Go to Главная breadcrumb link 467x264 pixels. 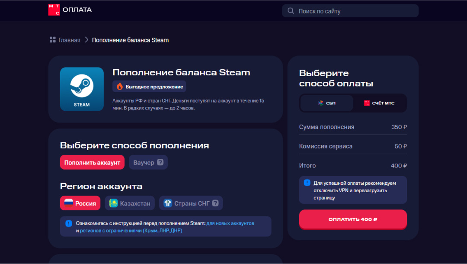pos(69,40)
